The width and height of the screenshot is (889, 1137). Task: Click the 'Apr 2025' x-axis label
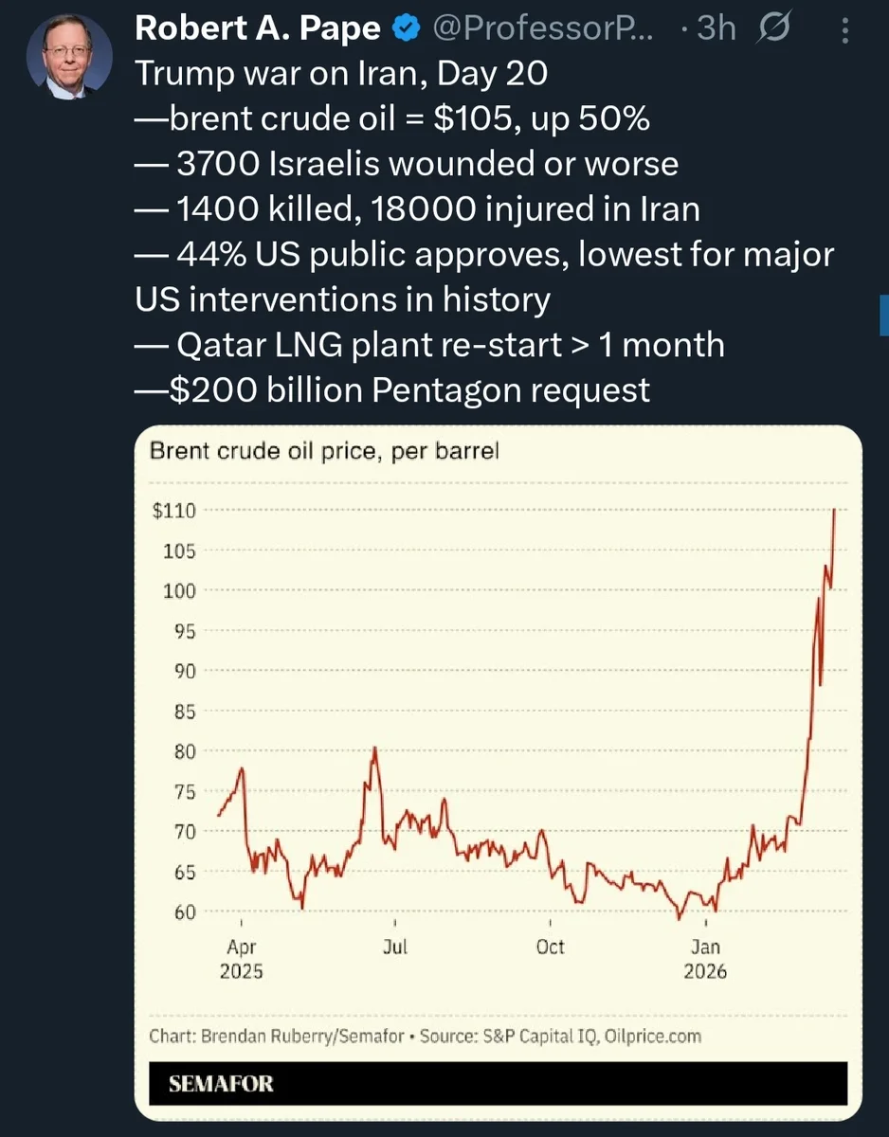pos(242,959)
